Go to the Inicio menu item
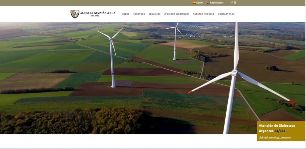The width and height of the screenshot is (306, 149). coord(125,14)
